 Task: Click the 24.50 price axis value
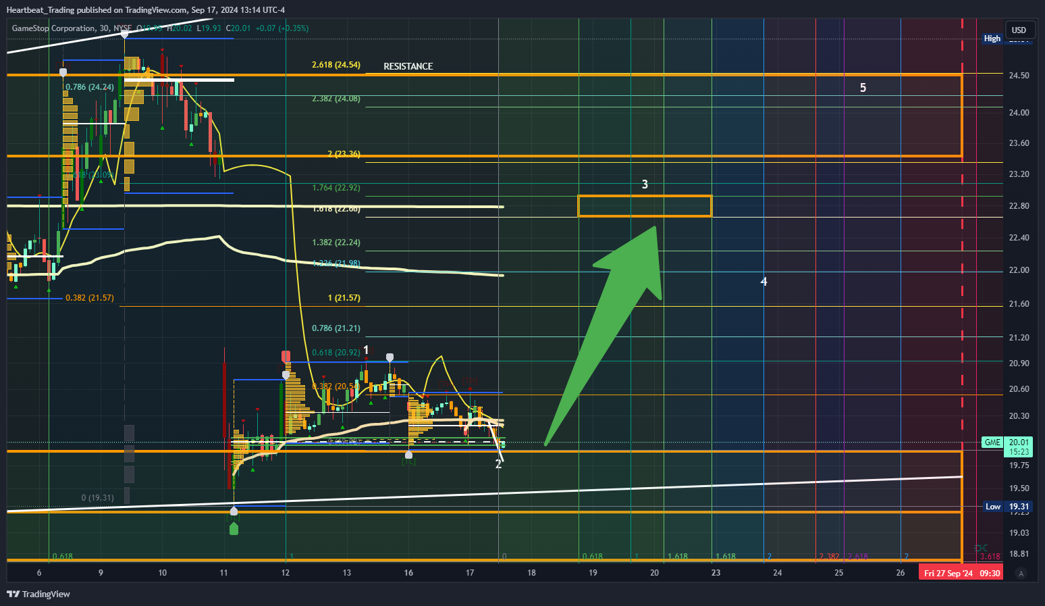coord(1019,76)
